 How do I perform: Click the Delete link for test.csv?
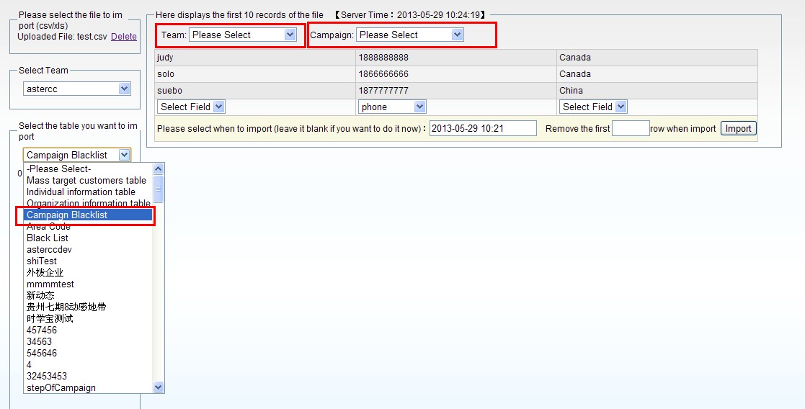coord(123,37)
